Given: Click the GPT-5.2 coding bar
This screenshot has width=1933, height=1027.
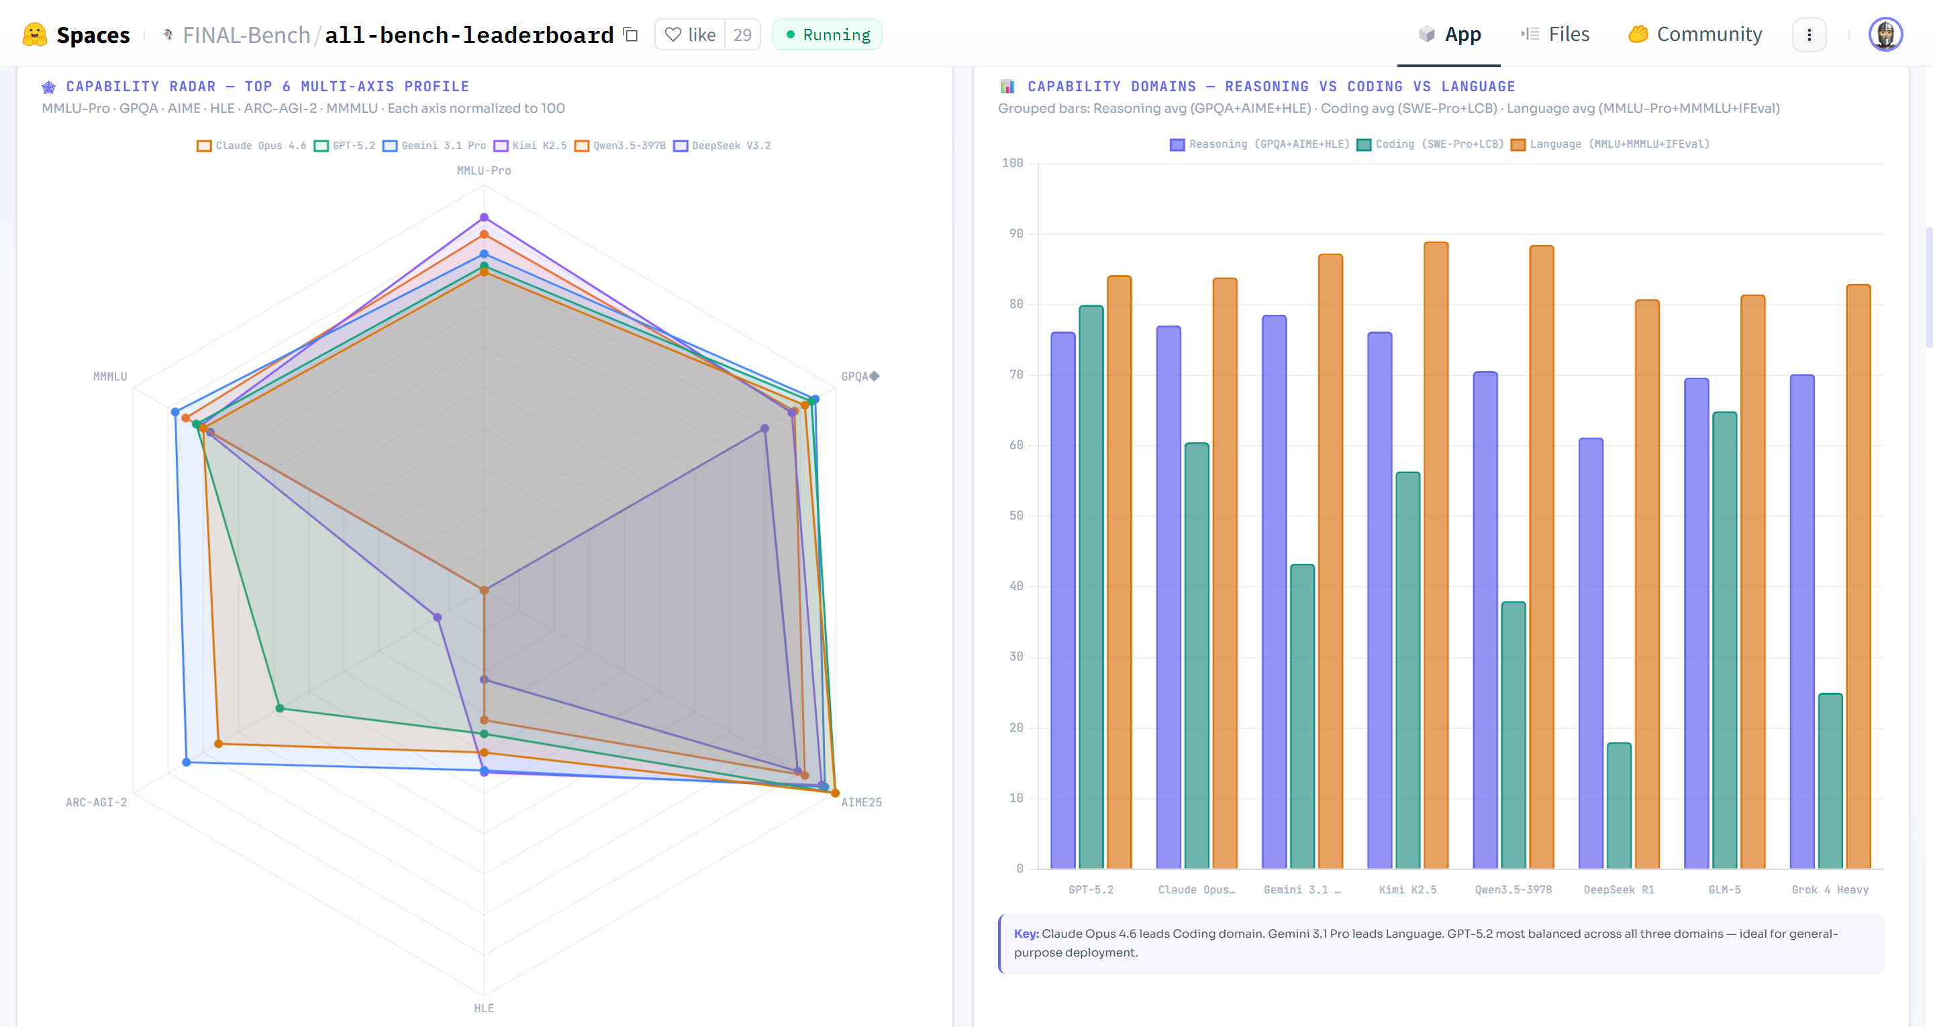Looking at the screenshot, I should [1091, 585].
